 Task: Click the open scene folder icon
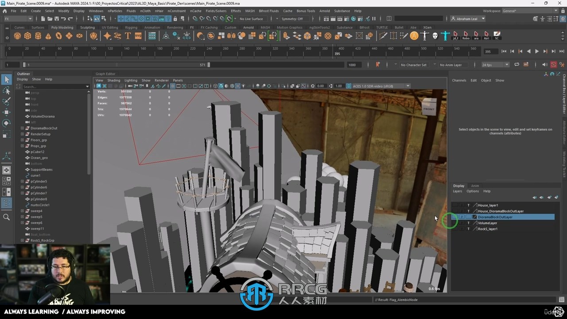tap(50, 19)
